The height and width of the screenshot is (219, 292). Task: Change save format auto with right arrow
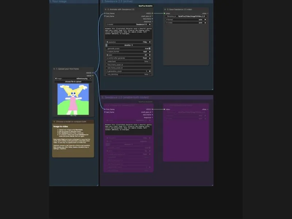pyautogui.click(x=205, y=20)
